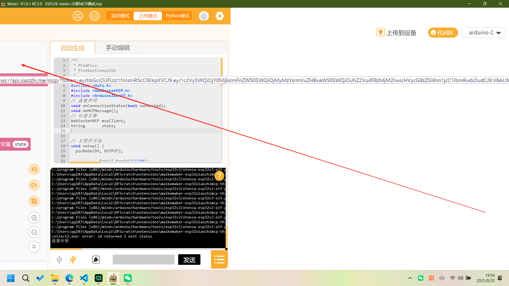Screen dimensions: 509x286
Task: Open the orange list menu icon beside 发送
Action: click(x=219, y=260)
